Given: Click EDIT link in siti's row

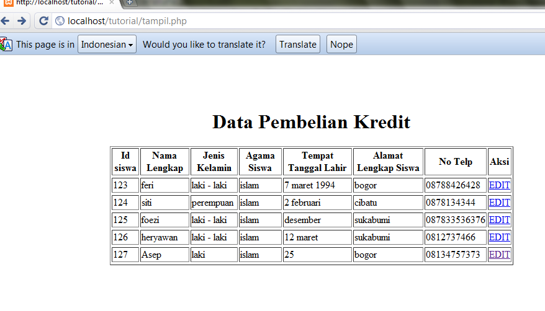Looking at the screenshot, I should tap(500, 203).
